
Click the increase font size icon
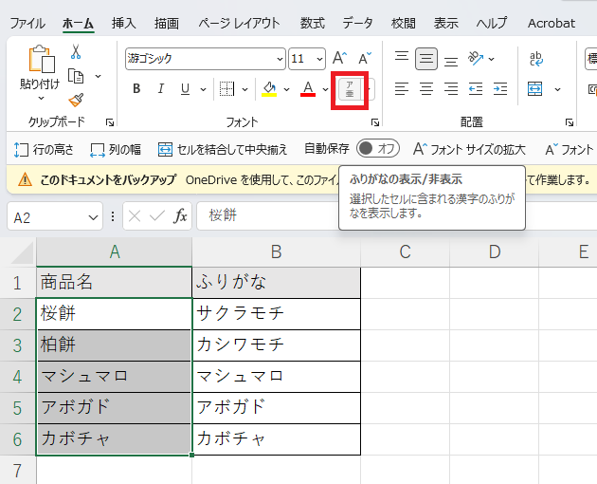340,59
